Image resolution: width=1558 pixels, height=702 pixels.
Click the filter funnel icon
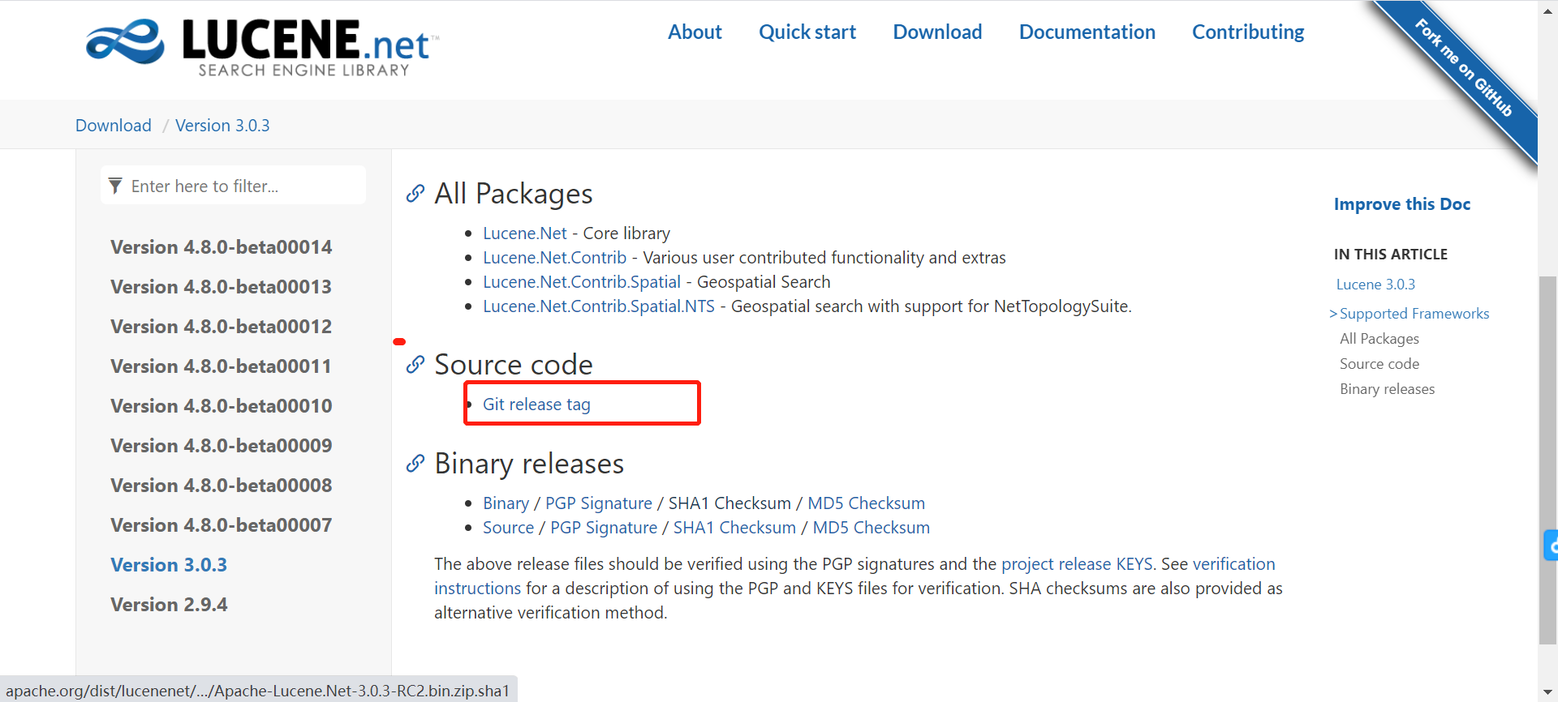pos(116,186)
